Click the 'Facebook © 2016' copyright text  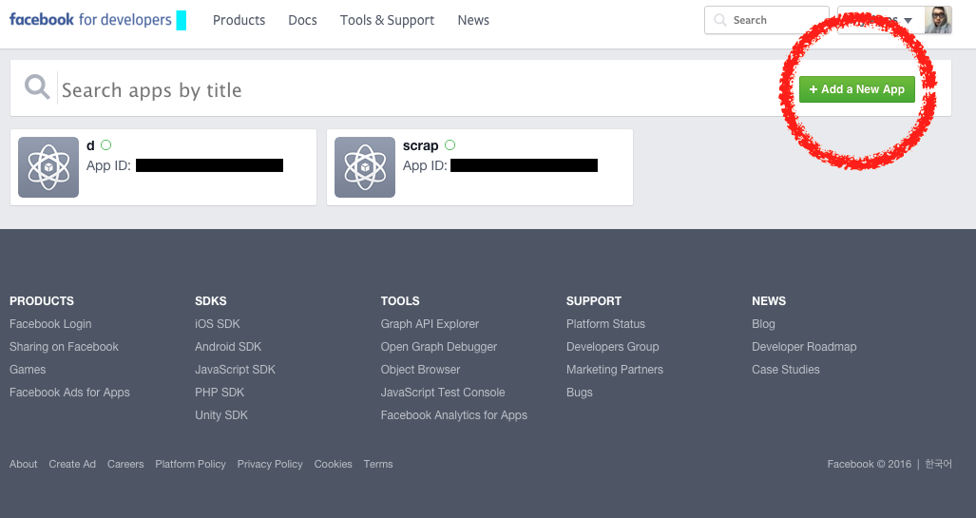point(869,464)
